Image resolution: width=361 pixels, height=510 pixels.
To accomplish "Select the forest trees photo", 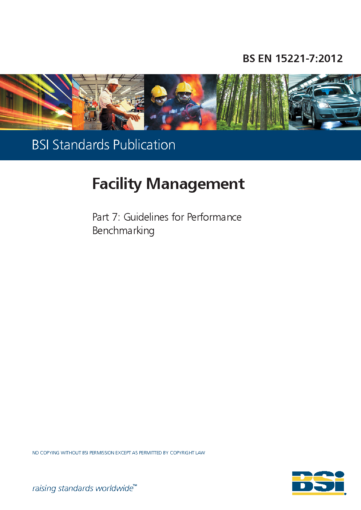I will tap(253, 102).
